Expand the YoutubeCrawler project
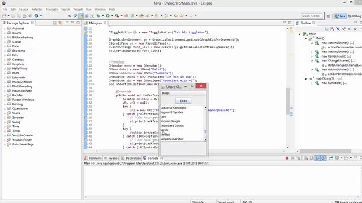 (5, 135)
